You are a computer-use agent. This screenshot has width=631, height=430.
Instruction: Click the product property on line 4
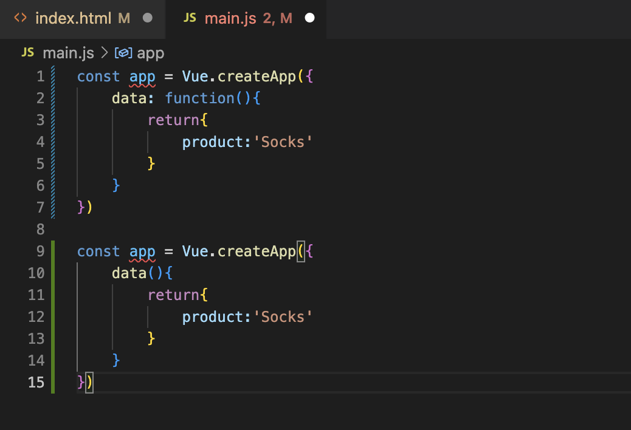pyautogui.click(x=213, y=142)
